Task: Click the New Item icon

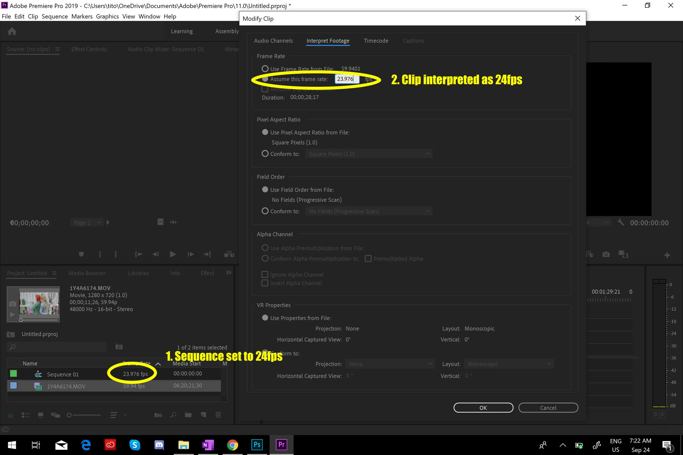Action: tap(204, 415)
